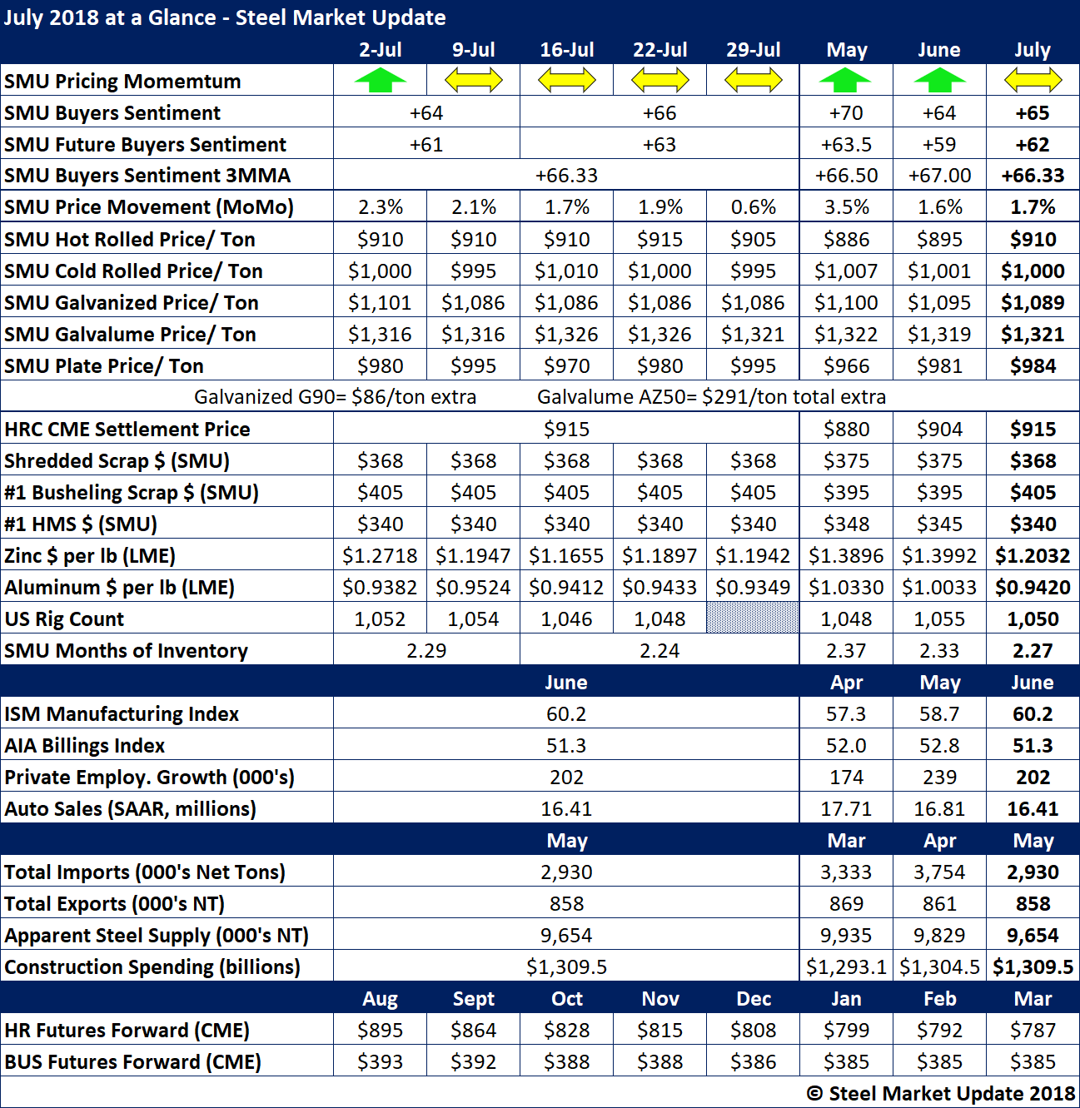Screen dimensions: 1080x1108
Task: Click the 22-Jul yellow momentum arrow
Action: (659, 81)
